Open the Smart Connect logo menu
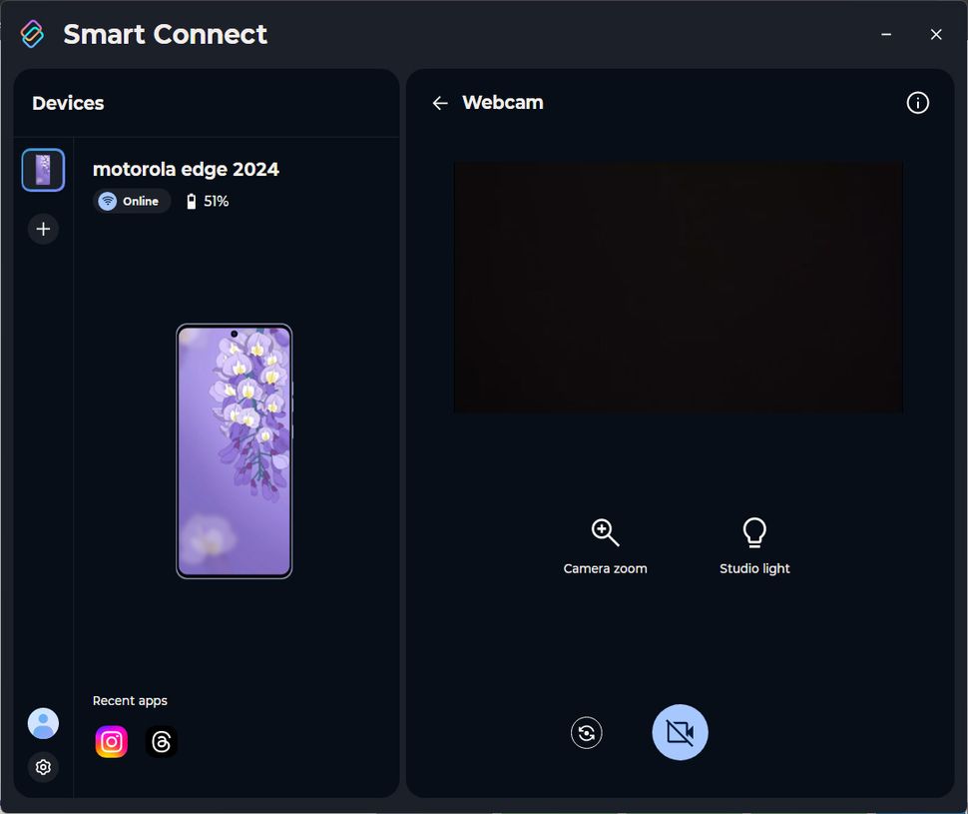 click(x=31, y=33)
